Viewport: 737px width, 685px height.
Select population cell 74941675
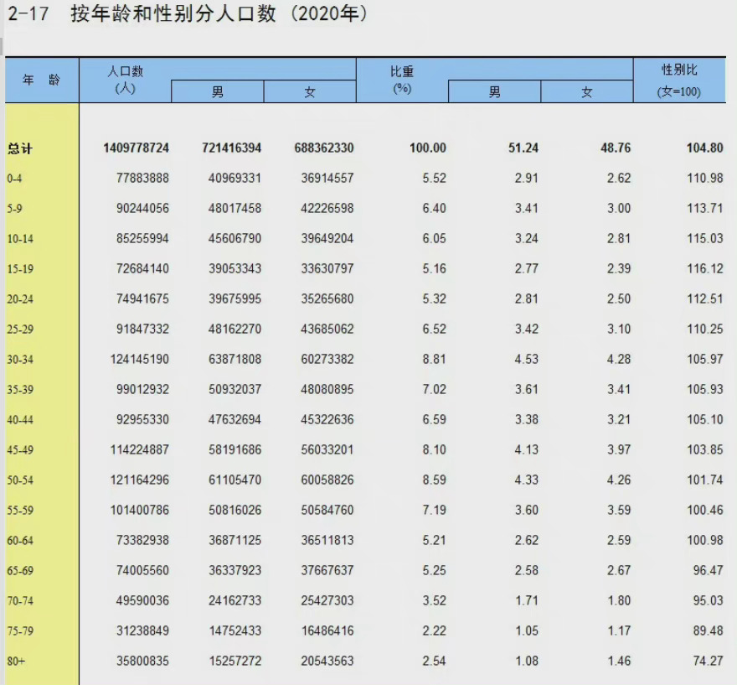point(142,298)
